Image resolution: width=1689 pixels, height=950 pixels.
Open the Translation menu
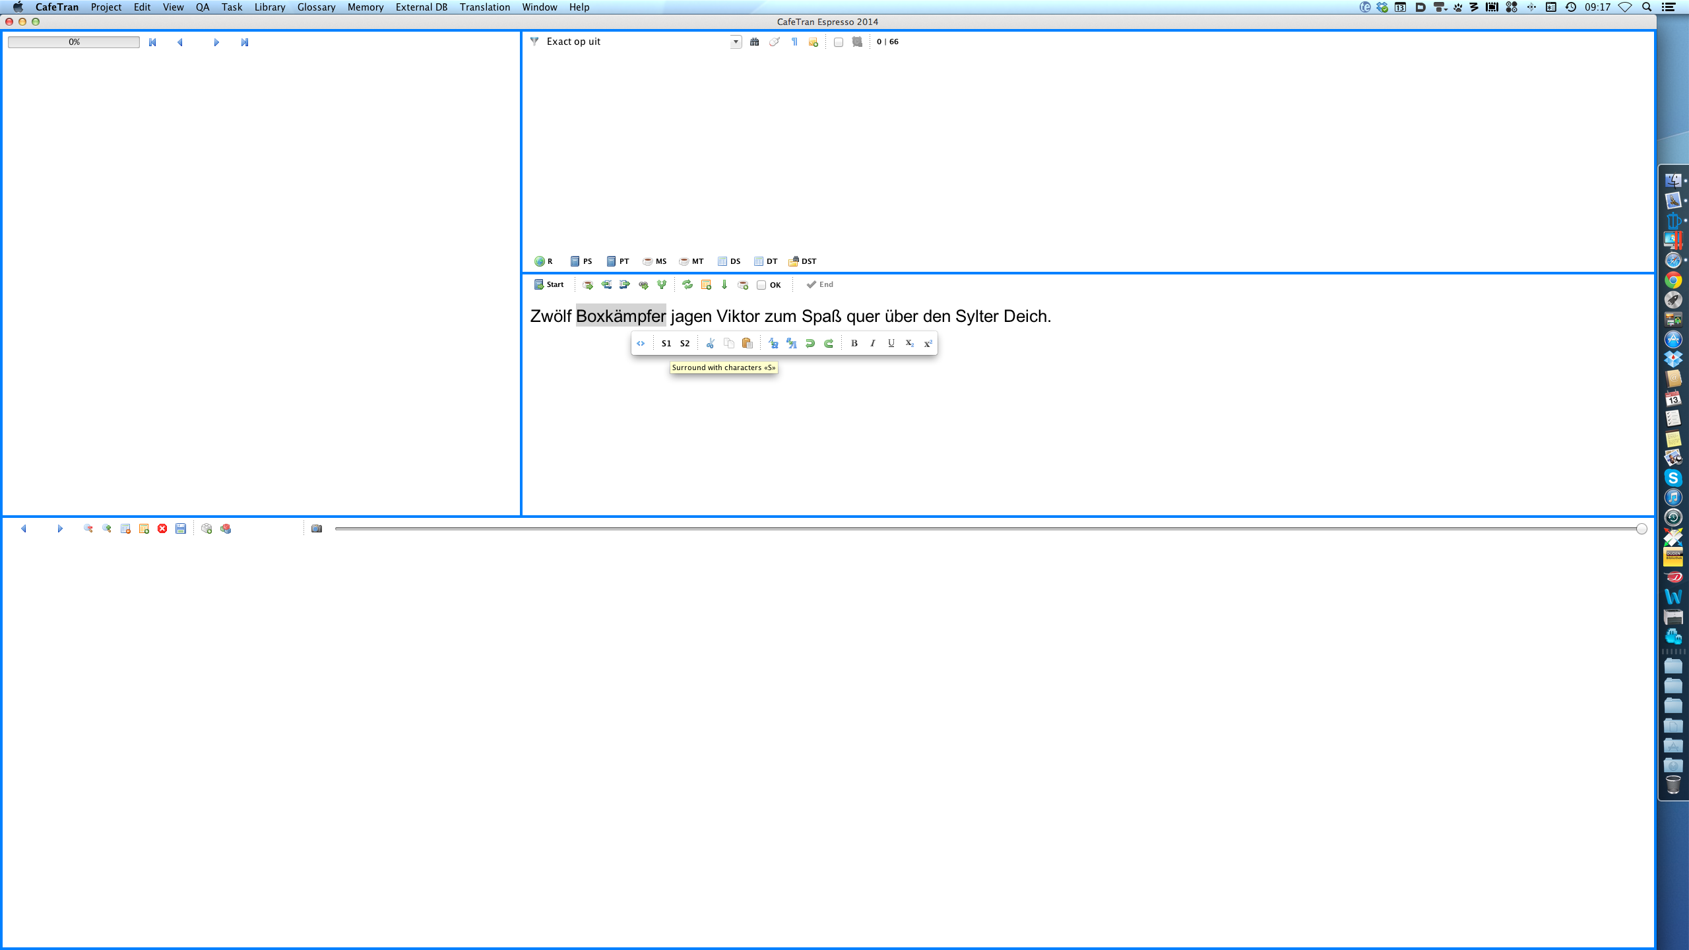484,7
